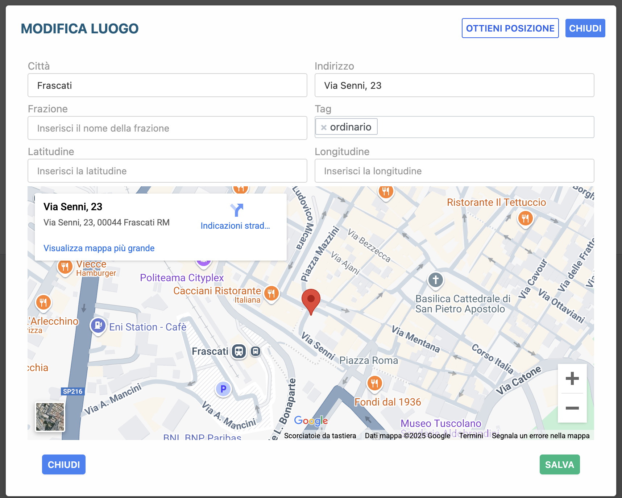622x498 pixels.
Task: Open 'Visualizza mappa più grande' link
Action: pos(99,248)
